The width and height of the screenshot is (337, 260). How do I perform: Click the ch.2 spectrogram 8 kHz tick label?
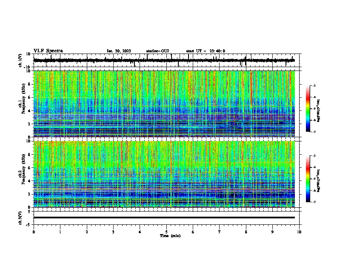coord(29,155)
